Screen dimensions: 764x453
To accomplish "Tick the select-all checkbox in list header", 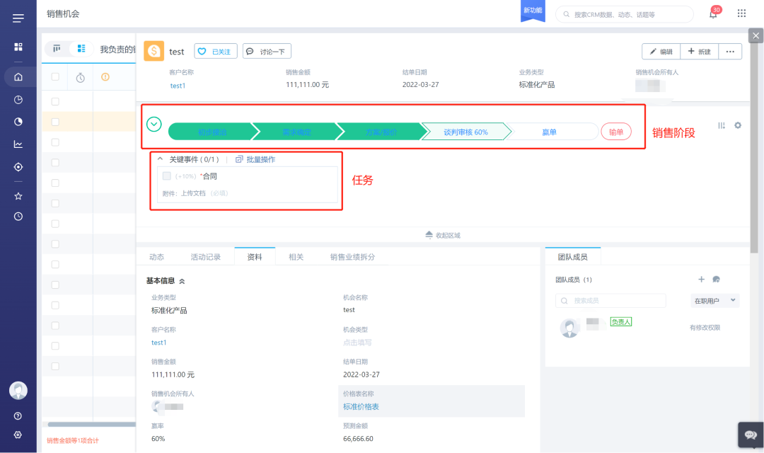I will pos(55,77).
